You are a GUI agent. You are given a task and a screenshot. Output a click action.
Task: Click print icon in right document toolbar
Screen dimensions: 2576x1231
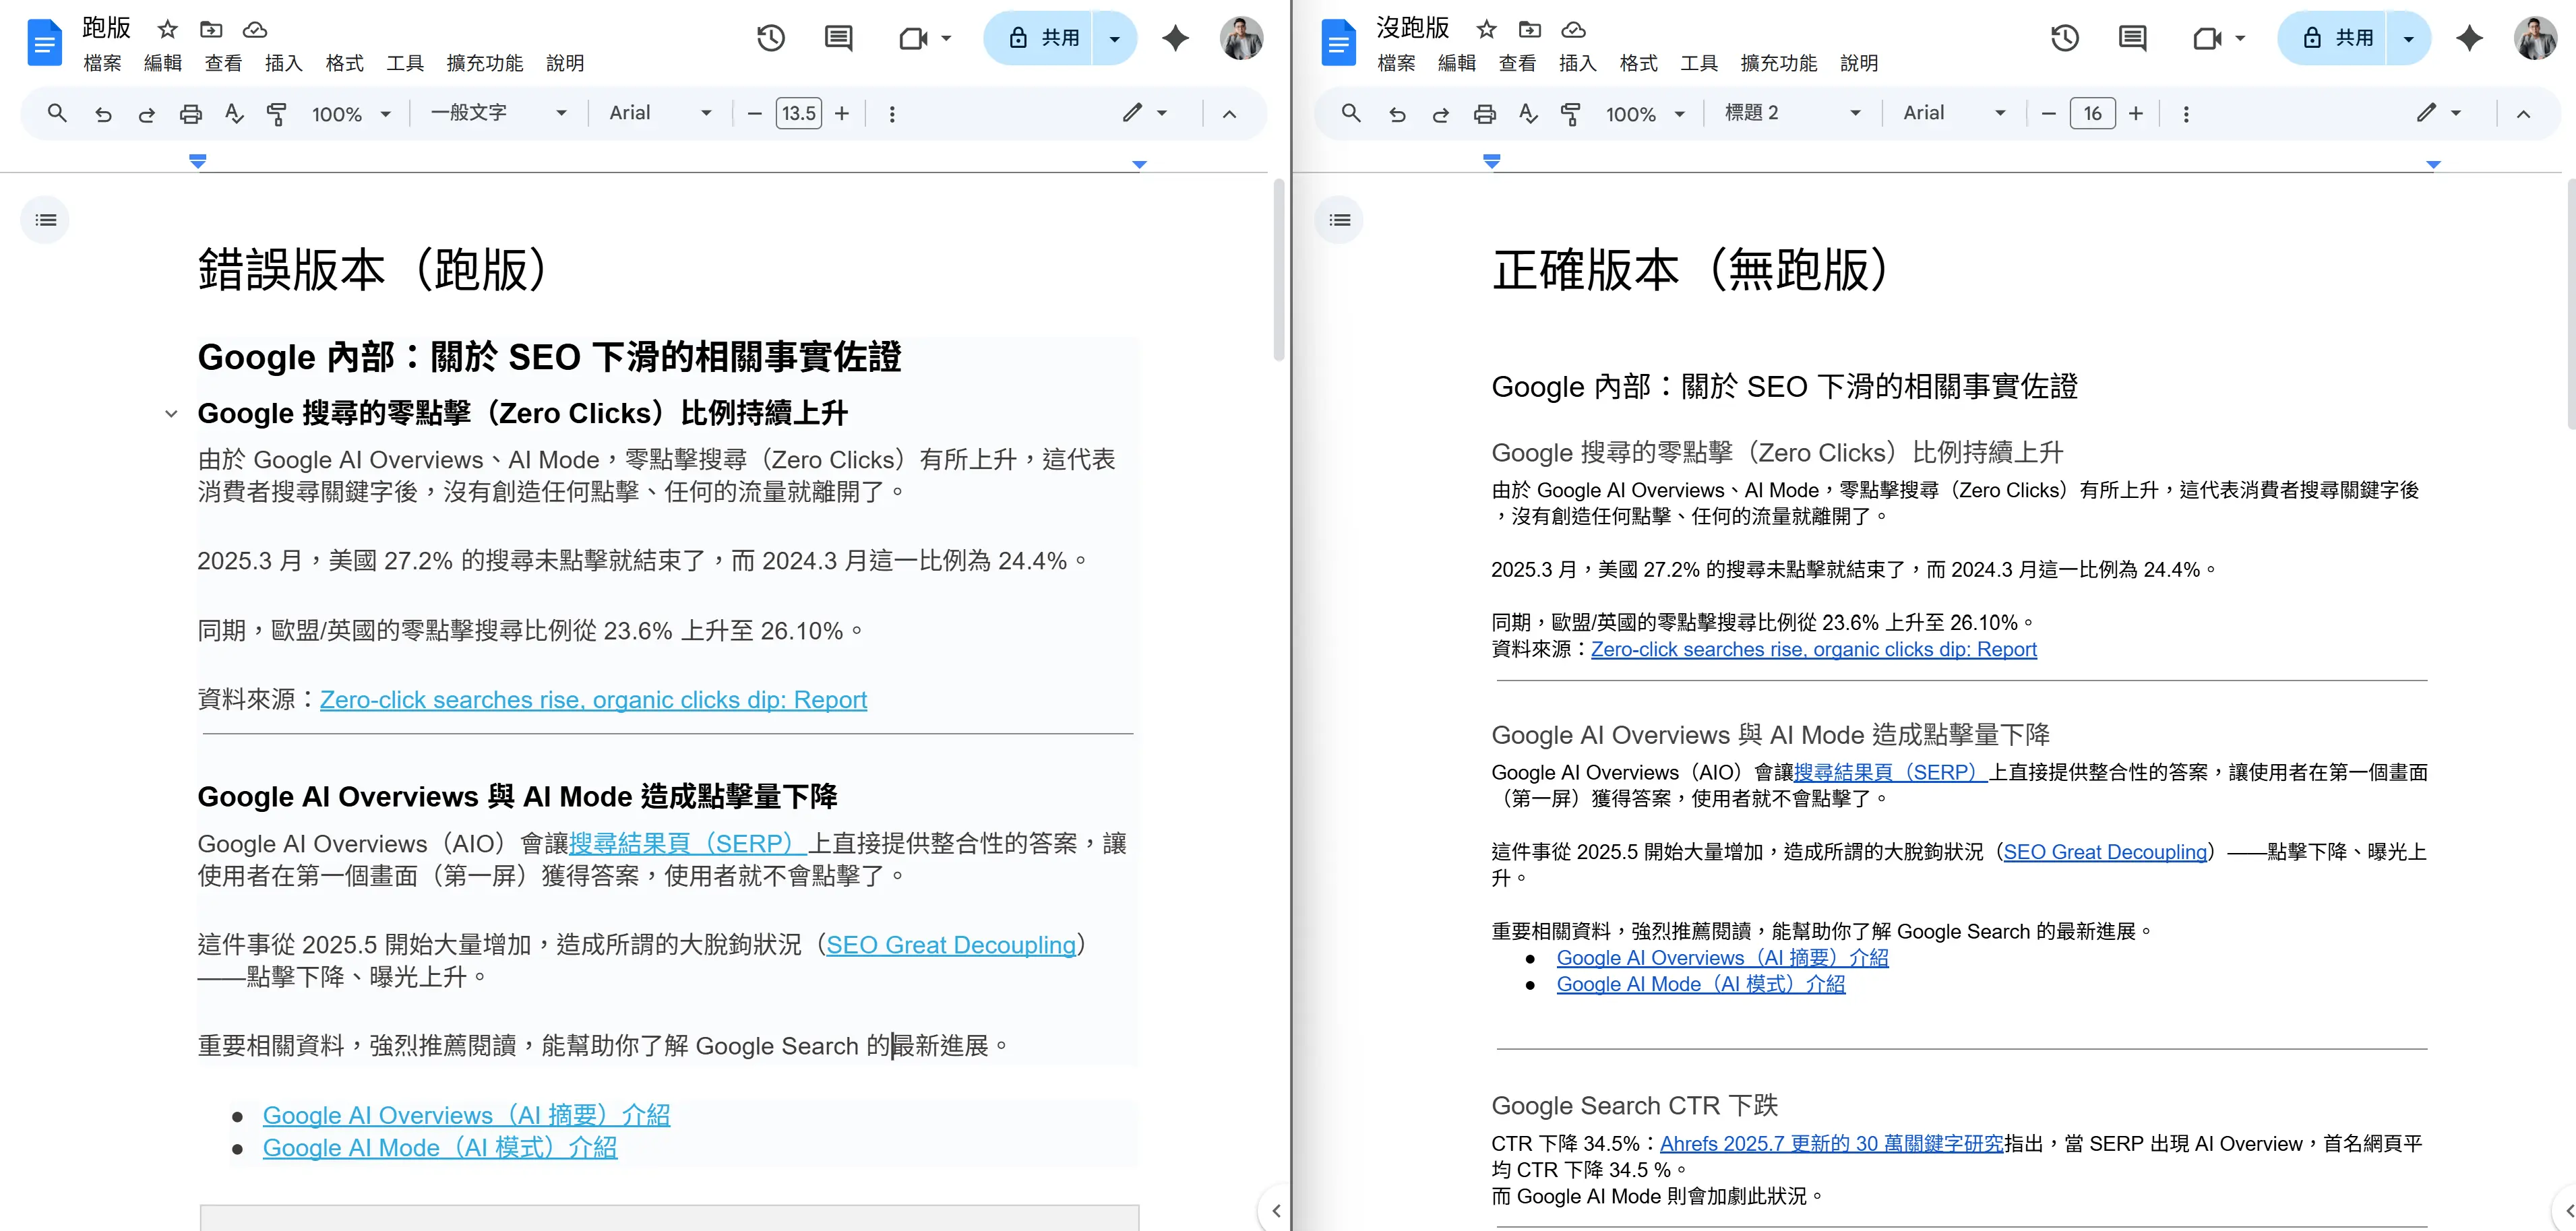click(x=1484, y=114)
